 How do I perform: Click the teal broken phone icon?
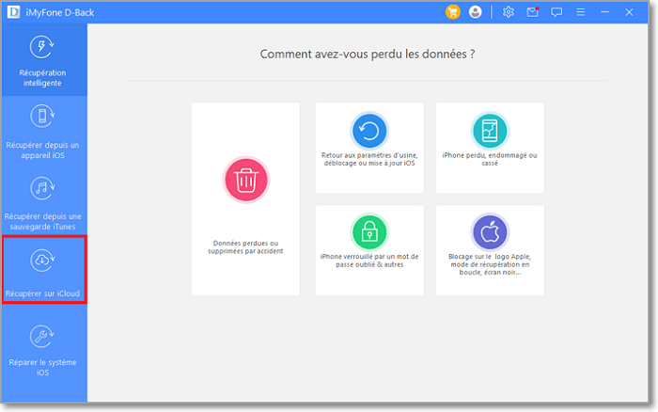[490, 131]
